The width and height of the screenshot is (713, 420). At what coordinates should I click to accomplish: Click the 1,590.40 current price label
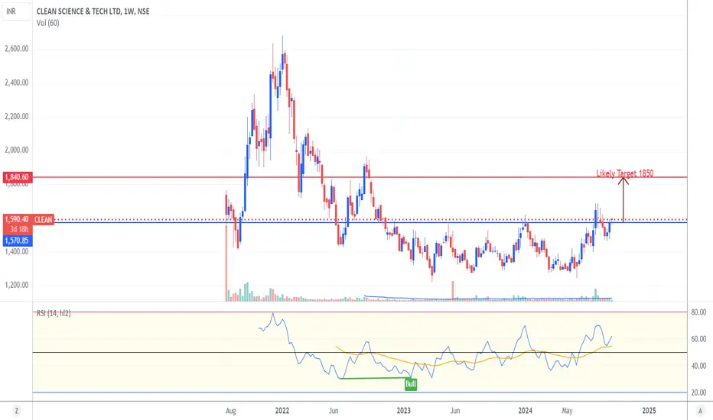[x=17, y=219]
